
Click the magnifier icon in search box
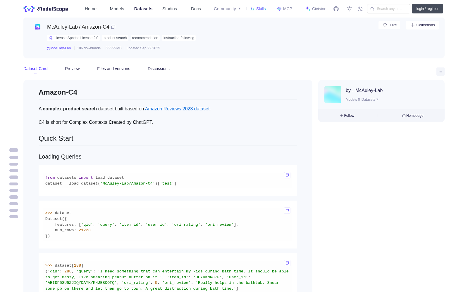pyautogui.click(x=372, y=9)
